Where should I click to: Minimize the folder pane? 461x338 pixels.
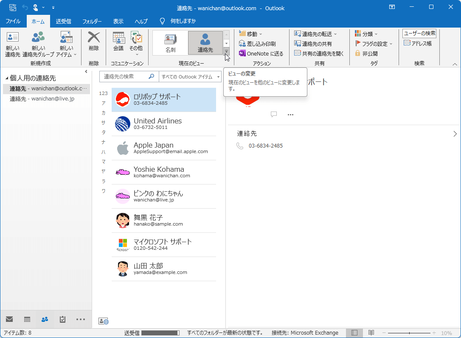pos(86,71)
